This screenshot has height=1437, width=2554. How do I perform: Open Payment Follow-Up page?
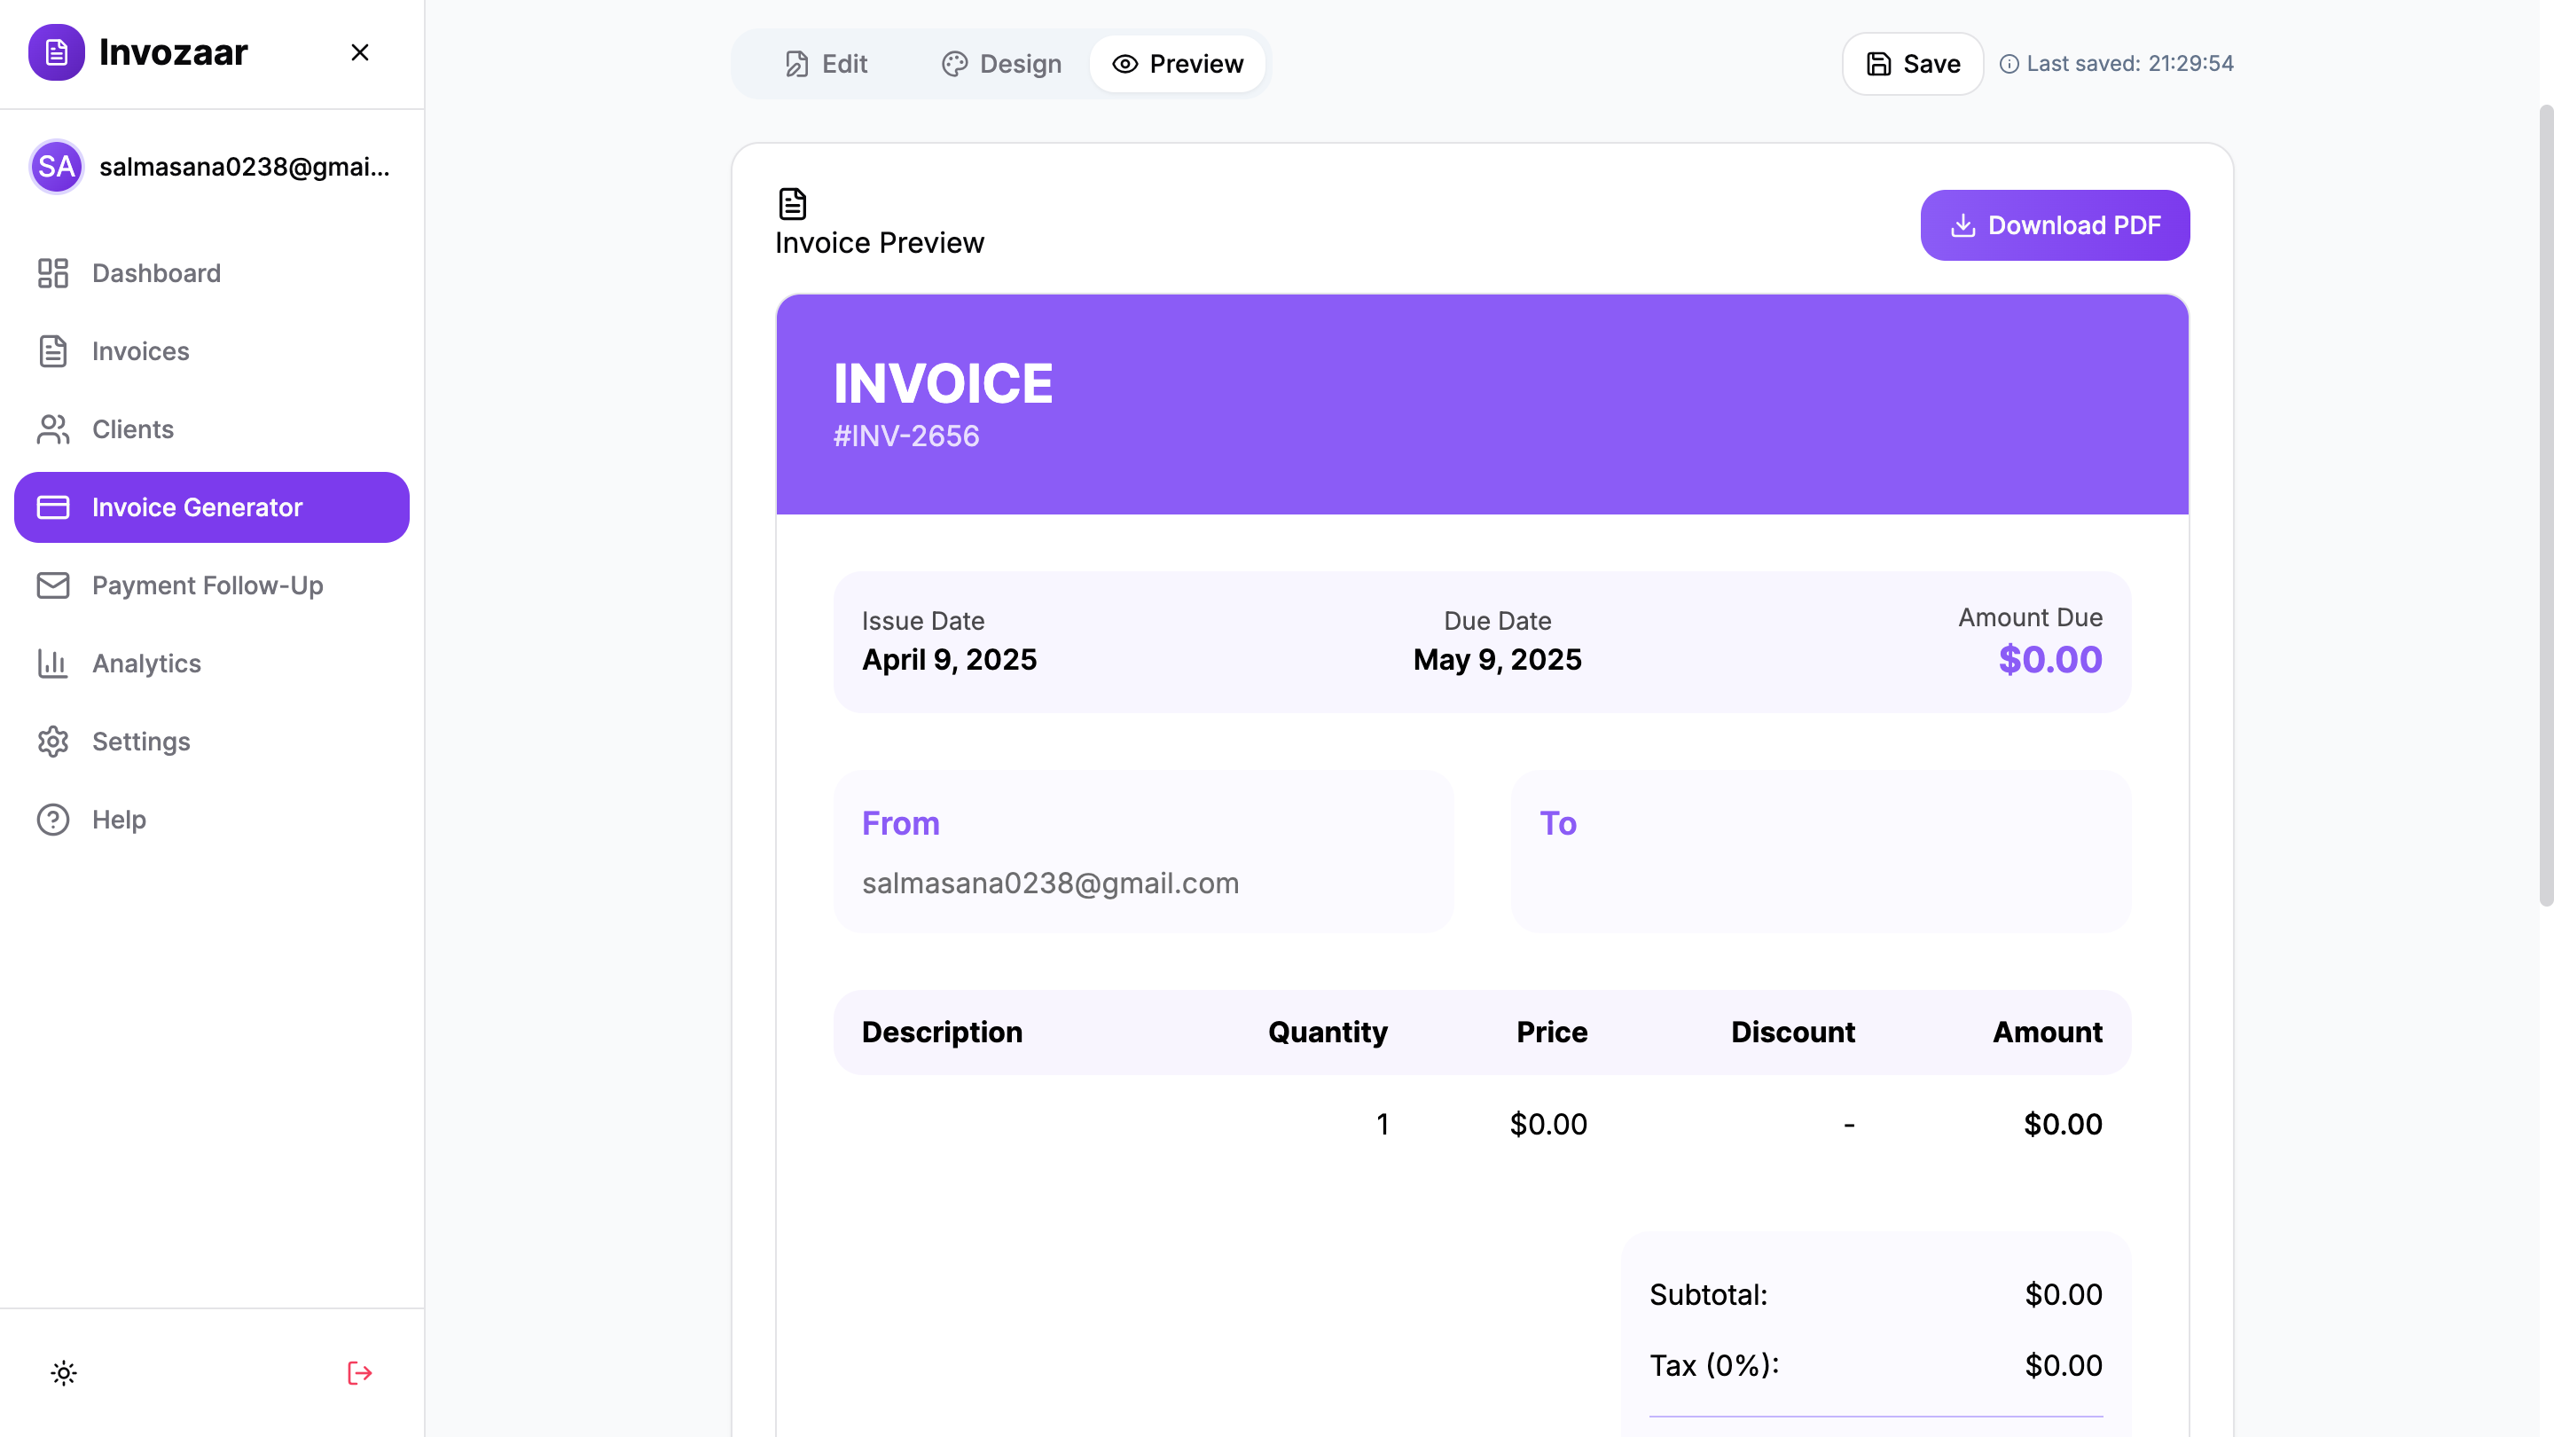click(208, 585)
